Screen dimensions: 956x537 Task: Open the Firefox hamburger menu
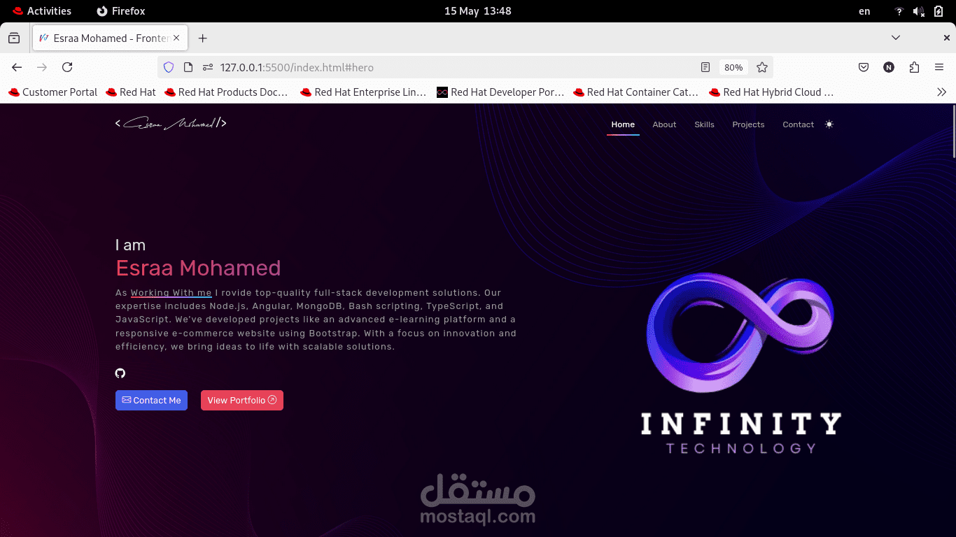[x=939, y=67]
